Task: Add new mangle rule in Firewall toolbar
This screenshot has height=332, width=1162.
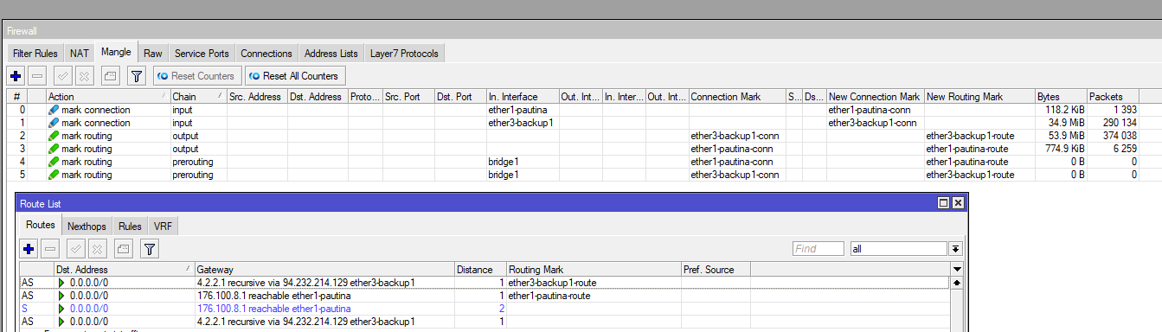Action: point(16,76)
